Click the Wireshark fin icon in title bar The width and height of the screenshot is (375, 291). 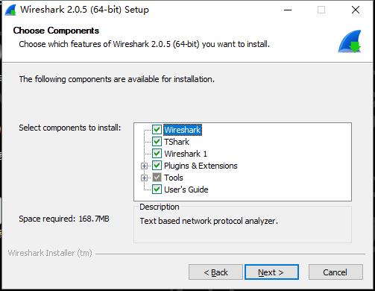10,10
